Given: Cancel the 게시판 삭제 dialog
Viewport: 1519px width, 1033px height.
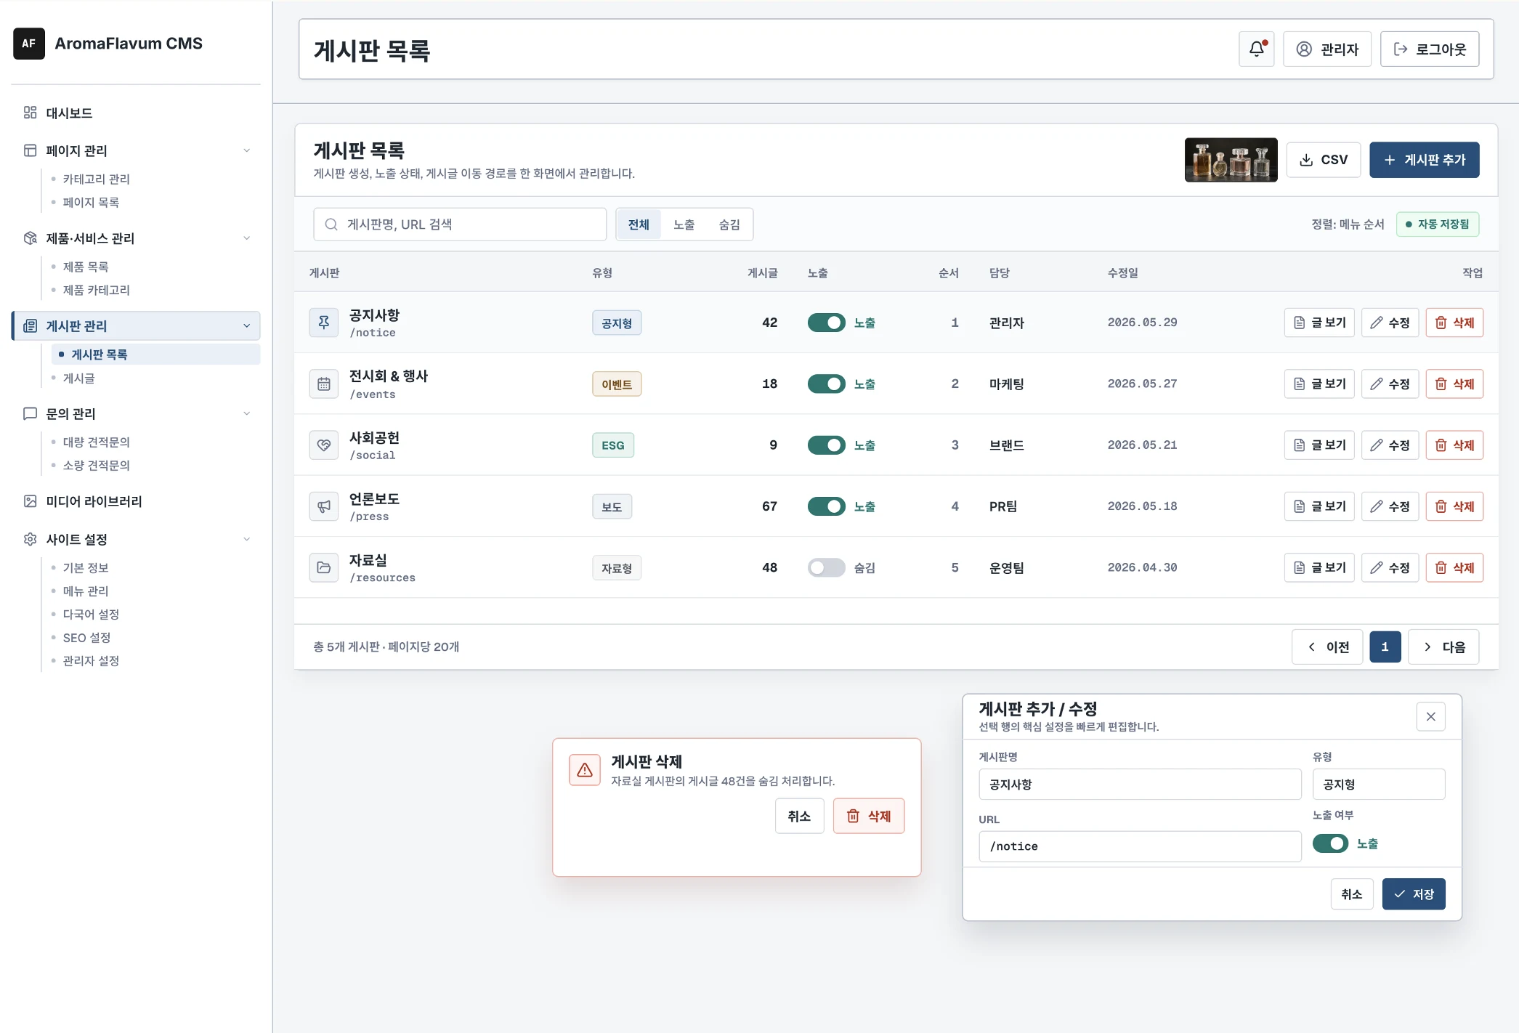Looking at the screenshot, I should [x=799, y=816].
